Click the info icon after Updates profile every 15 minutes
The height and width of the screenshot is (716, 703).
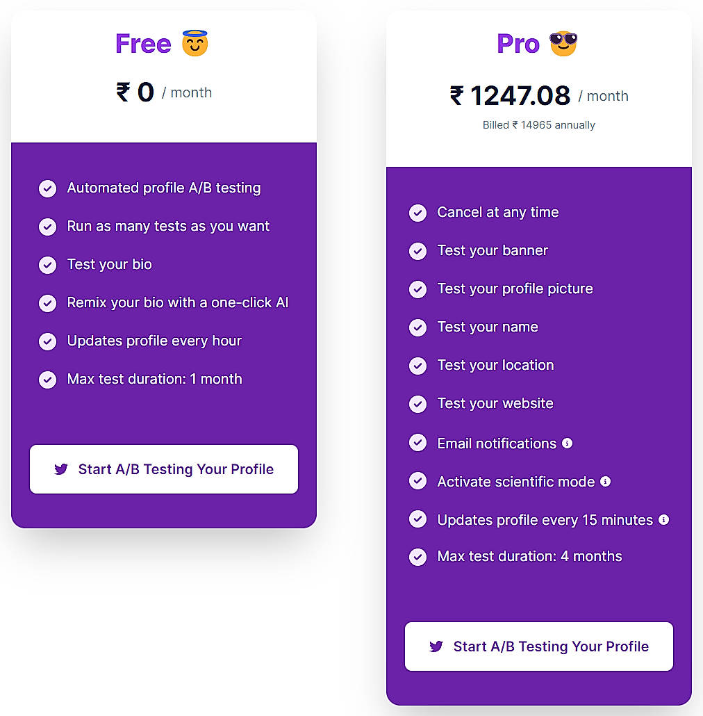[663, 519]
